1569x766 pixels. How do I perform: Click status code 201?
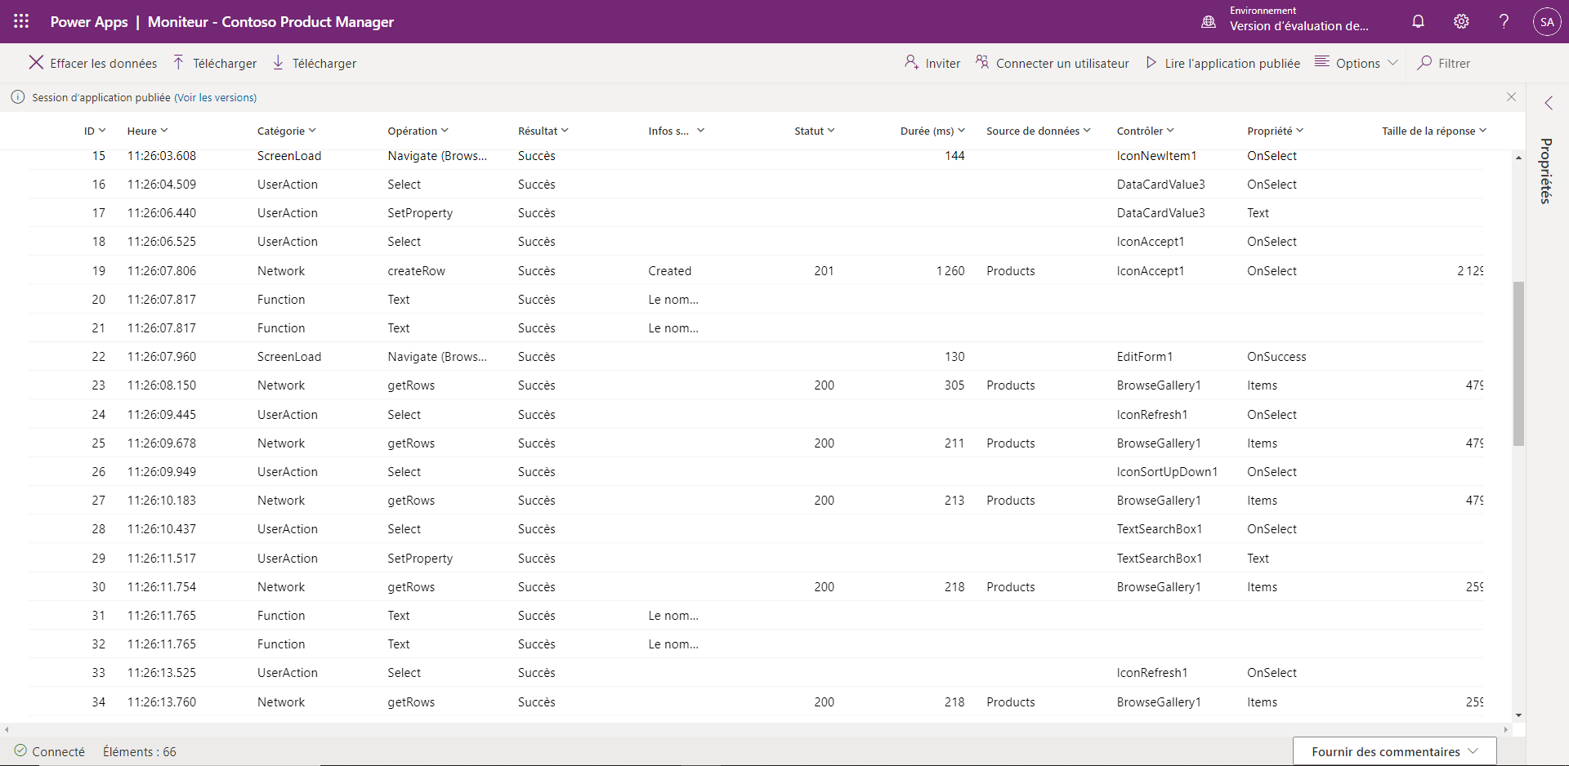(824, 271)
